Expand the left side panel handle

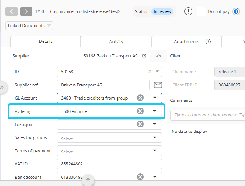(x=2, y=87)
